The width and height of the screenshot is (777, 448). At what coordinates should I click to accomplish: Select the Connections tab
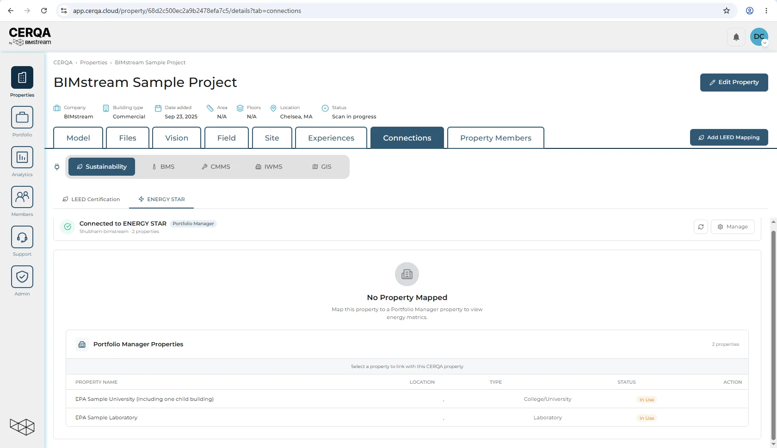pyautogui.click(x=407, y=138)
